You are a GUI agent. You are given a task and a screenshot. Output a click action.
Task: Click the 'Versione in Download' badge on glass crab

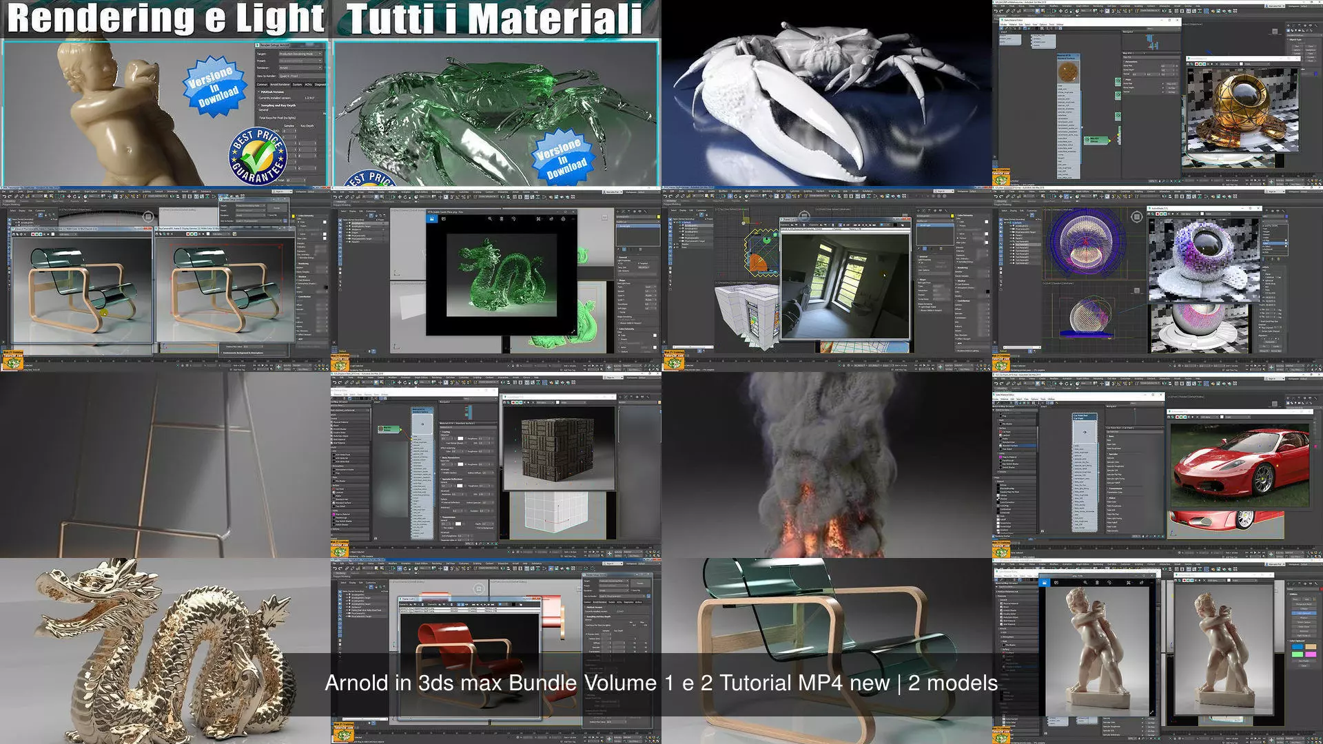click(x=562, y=156)
